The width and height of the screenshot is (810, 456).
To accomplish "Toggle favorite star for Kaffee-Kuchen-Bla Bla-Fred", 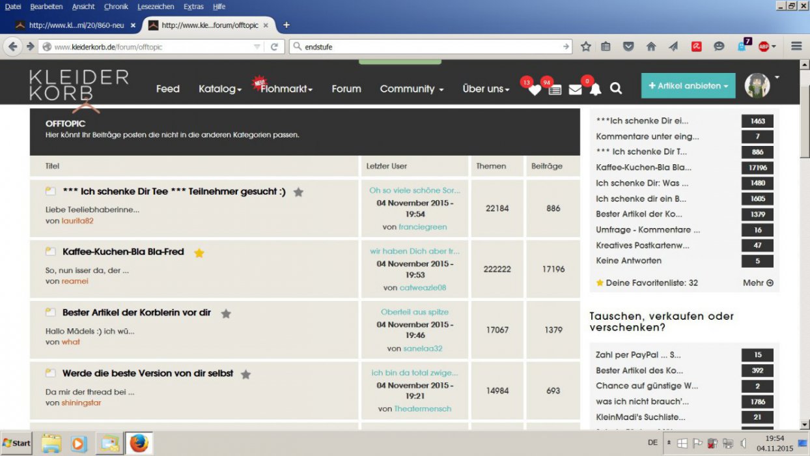I will [x=199, y=253].
